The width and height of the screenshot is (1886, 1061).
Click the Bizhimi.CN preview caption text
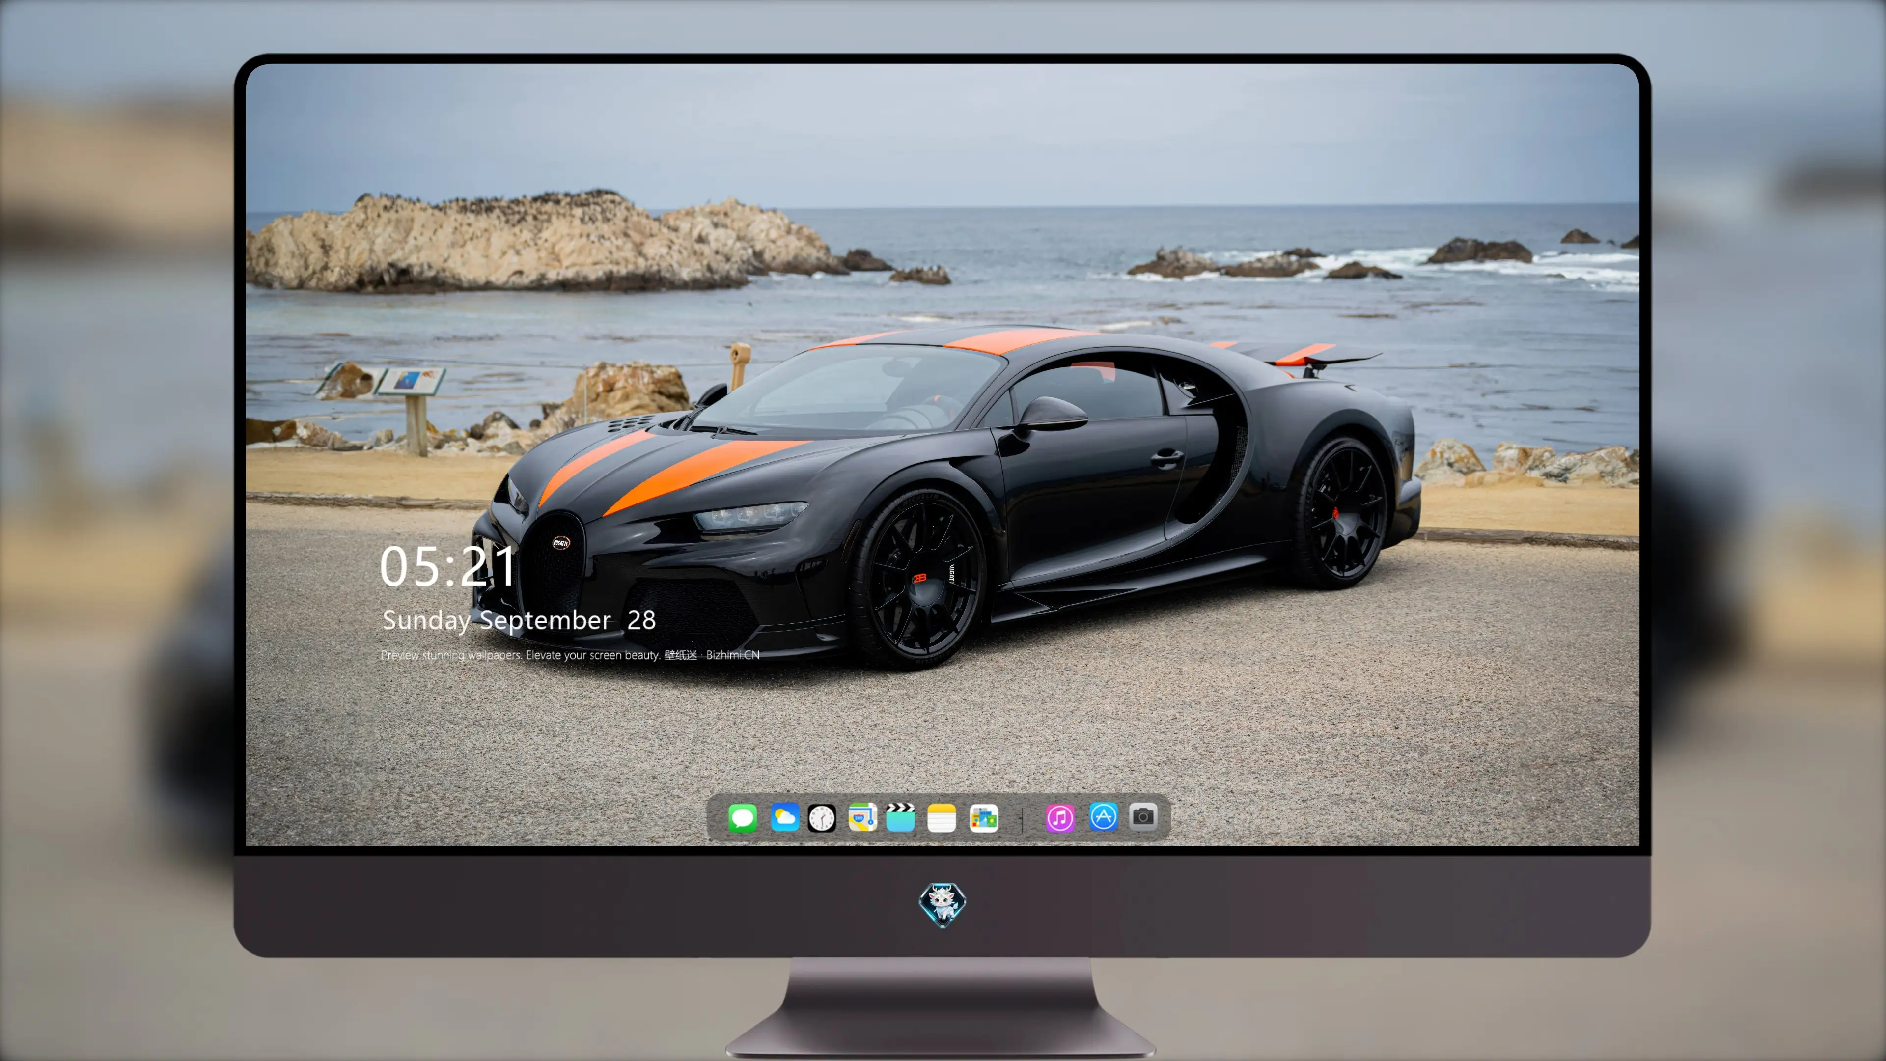pyautogui.click(x=570, y=655)
